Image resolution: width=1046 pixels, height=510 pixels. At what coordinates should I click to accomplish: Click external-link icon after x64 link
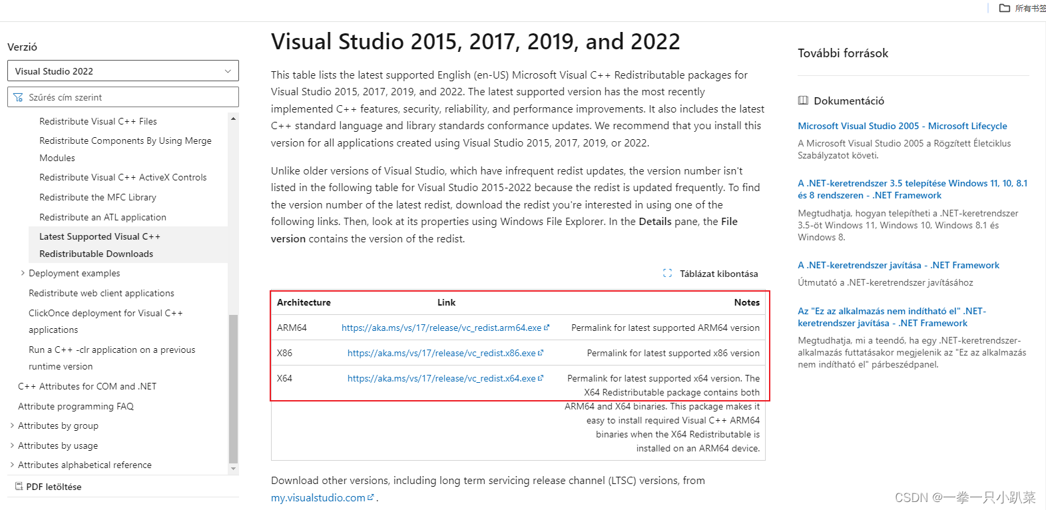[x=541, y=378]
